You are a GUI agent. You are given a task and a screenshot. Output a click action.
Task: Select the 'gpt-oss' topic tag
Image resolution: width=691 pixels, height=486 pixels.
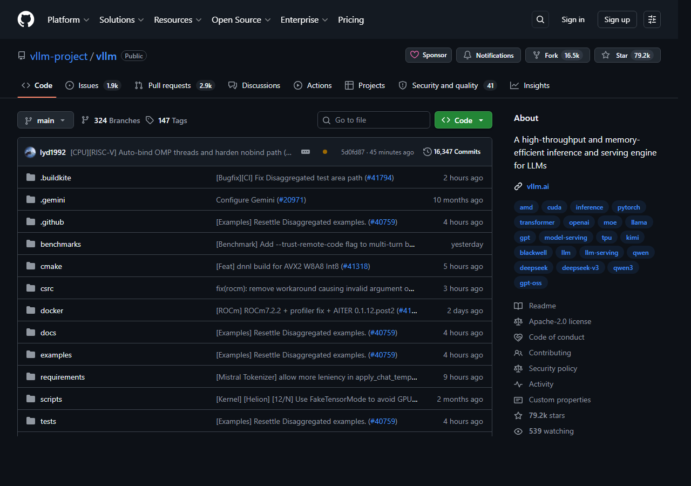531,283
